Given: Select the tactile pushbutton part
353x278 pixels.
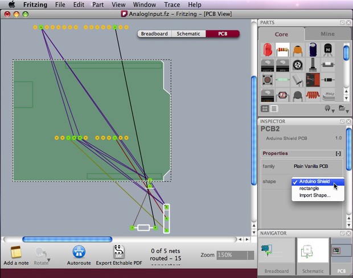Looking at the screenshot, I should pyautogui.click(x=267, y=80).
